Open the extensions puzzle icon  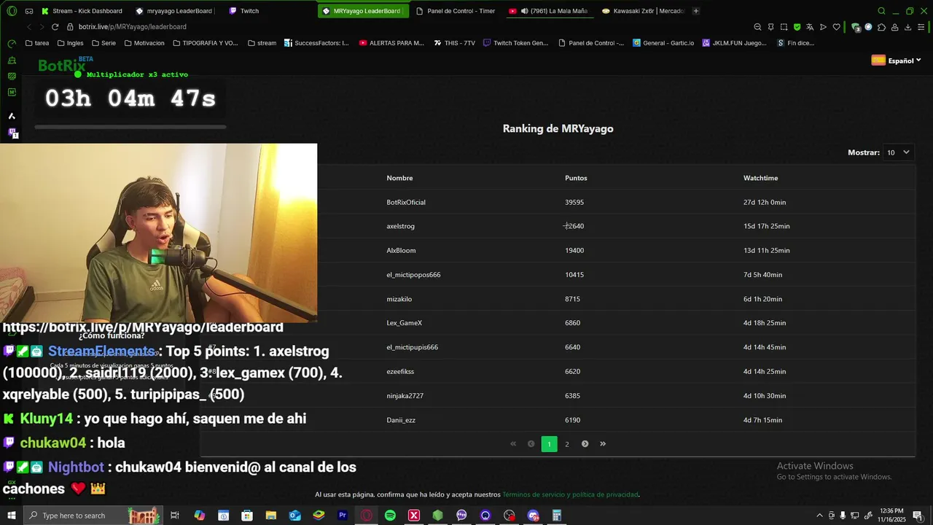coord(881,27)
